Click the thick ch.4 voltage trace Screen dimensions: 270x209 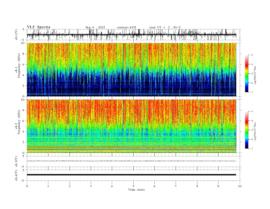[132, 175]
